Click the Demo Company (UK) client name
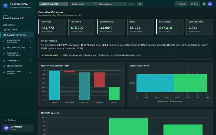Viewport: 216px width, 135px height. [13, 18]
